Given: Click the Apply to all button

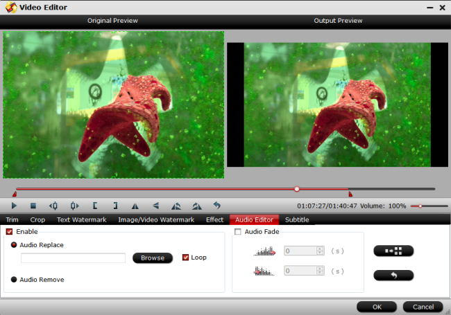Looking at the screenshot, I should point(393,251).
